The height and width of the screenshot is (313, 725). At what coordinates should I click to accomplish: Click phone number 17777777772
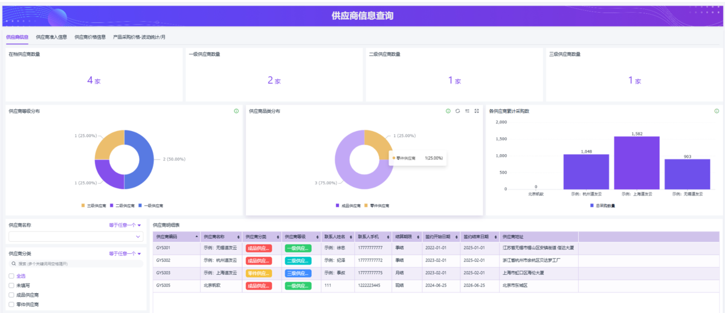(x=370, y=260)
